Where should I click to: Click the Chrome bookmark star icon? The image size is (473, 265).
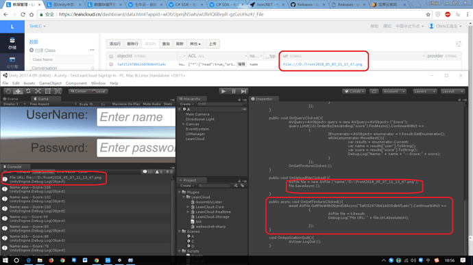(x=428, y=14)
